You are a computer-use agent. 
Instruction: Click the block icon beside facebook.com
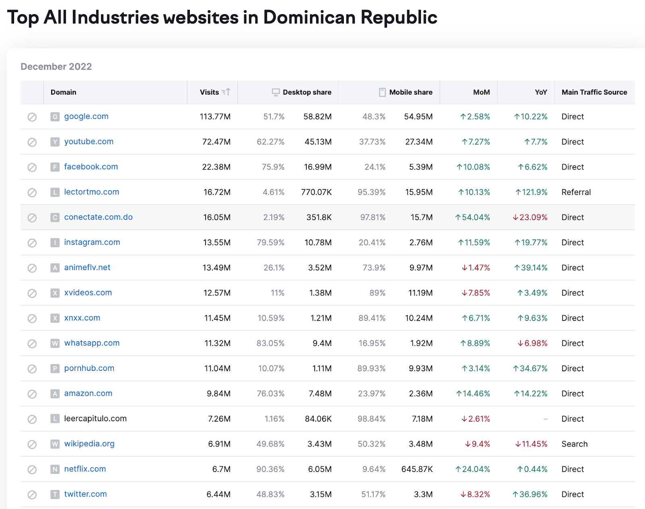pyautogui.click(x=32, y=167)
